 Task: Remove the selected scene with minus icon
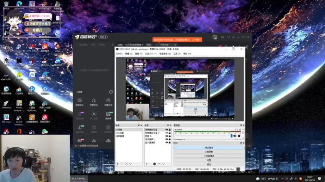[x=121, y=164]
